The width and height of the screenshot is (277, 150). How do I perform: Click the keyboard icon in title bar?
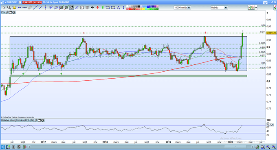(265, 2)
